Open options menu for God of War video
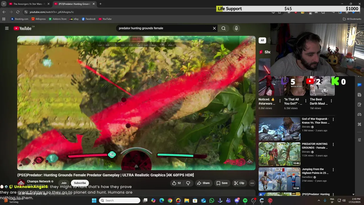 [x=333, y=120]
